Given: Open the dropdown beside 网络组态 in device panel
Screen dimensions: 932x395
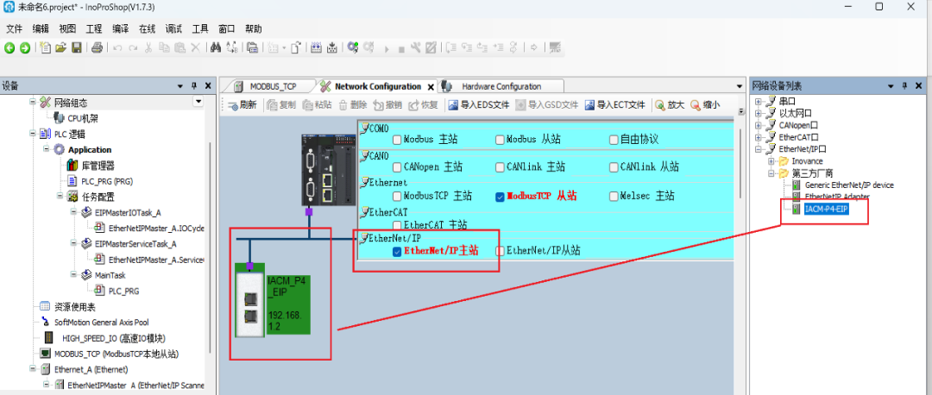Looking at the screenshot, I should (x=198, y=102).
